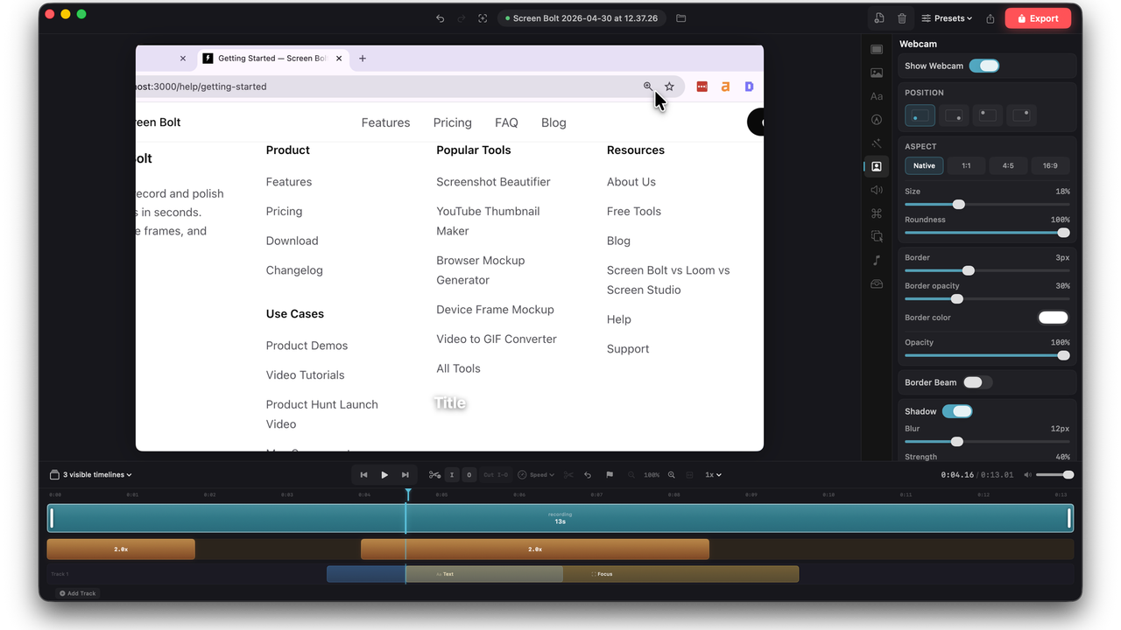Click the timeline undo arrow icon

[x=588, y=475]
